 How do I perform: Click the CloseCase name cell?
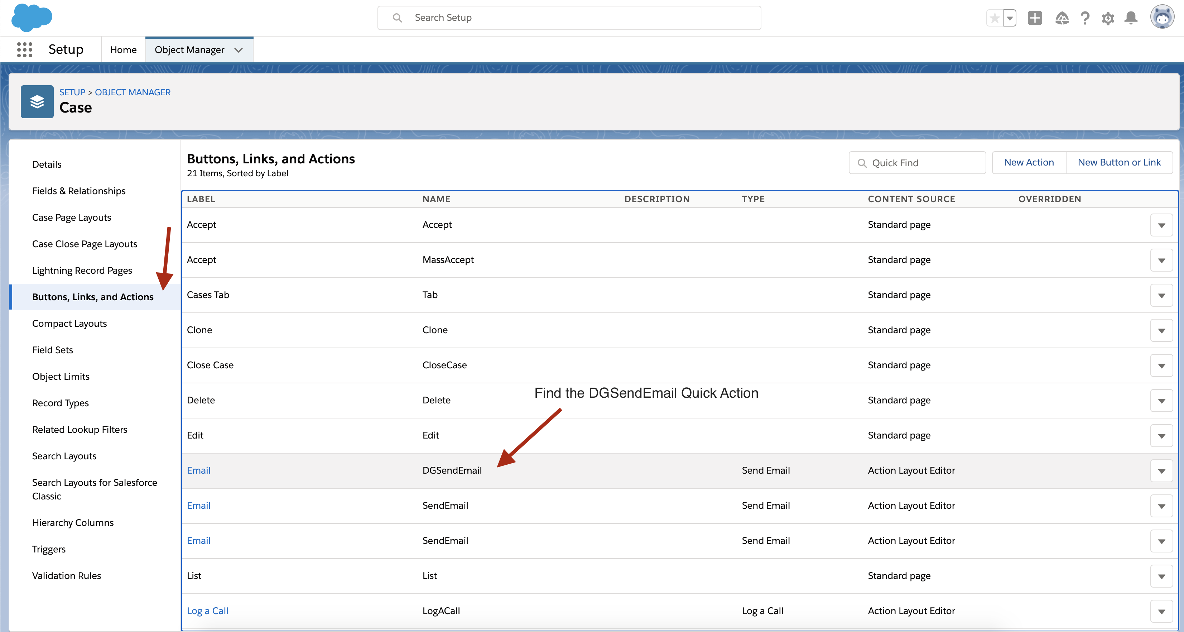tap(444, 365)
